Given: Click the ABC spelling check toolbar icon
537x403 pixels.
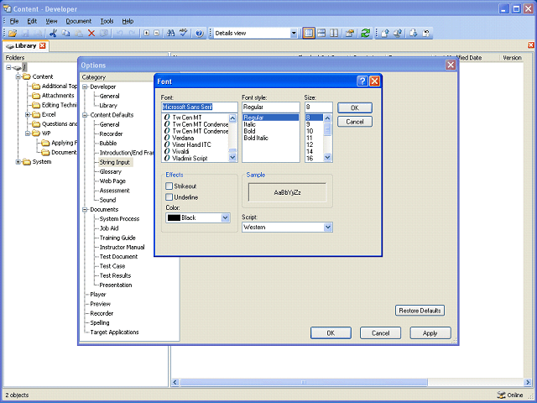Looking at the screenshot, I should tap(184, 34).
